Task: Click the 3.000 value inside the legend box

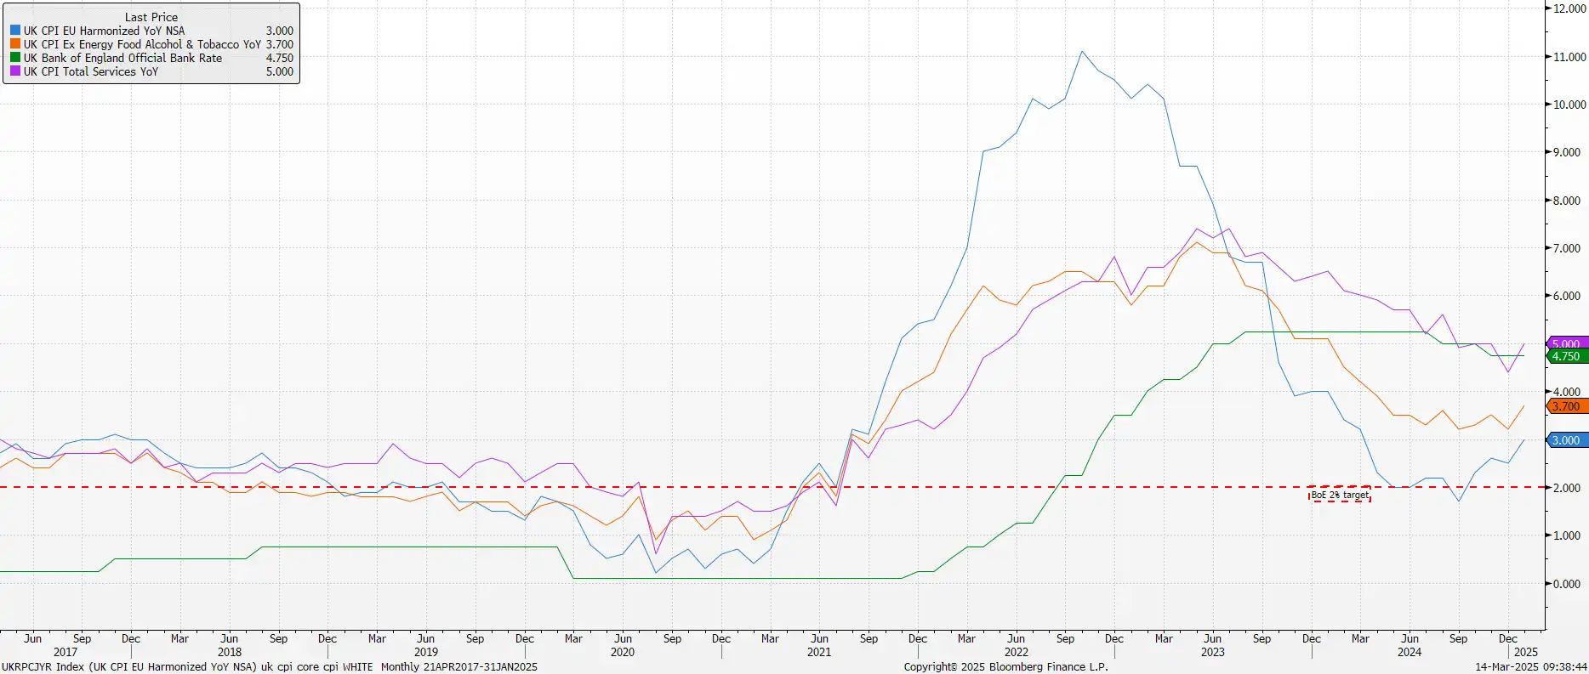Action: (x=280, y=31)
